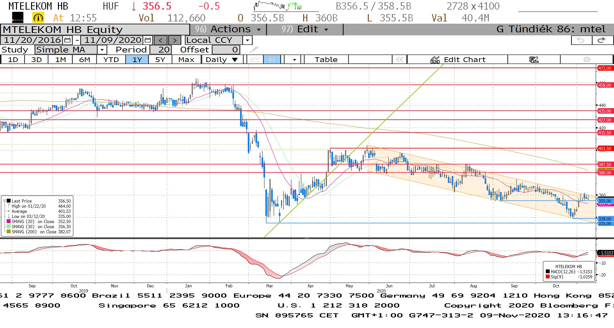Click High on 01/22/20 legend row
The width and height of the screenshot is (614, 328).
39,206
